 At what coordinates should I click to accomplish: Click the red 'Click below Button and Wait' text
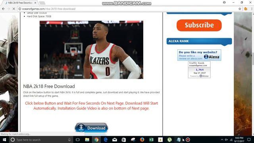[x=91, y=106]
